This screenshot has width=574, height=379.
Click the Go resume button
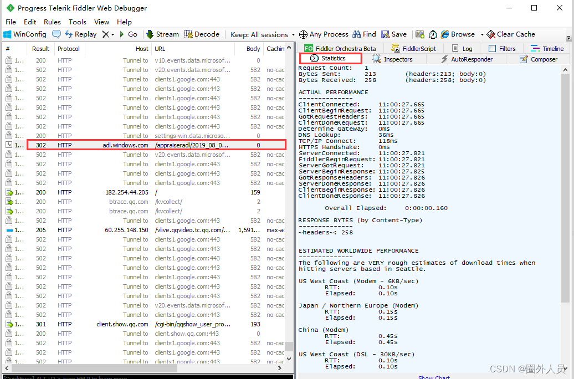[129, 34]
